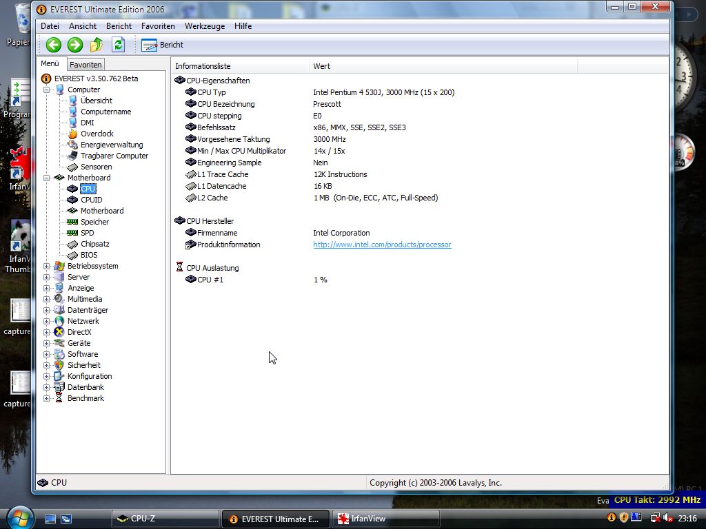Collapse the Computer tree node
The height and width of the screenshot is (529, 706).
pyautogui.click(x=46, y=90)
